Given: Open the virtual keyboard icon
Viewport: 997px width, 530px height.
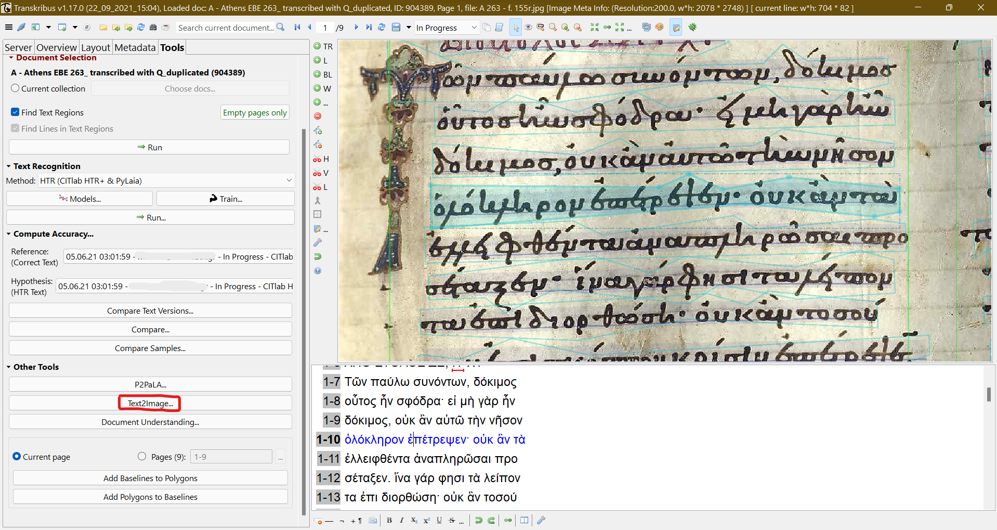Looking at the screenshot, I should (373, 520).
